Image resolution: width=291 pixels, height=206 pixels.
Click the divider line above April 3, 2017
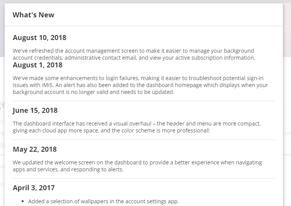[143, 178]
